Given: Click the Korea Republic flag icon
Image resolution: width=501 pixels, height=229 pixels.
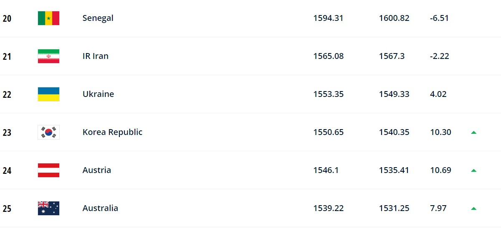Looking at the screenshot, I should click(x=48, y=132).
